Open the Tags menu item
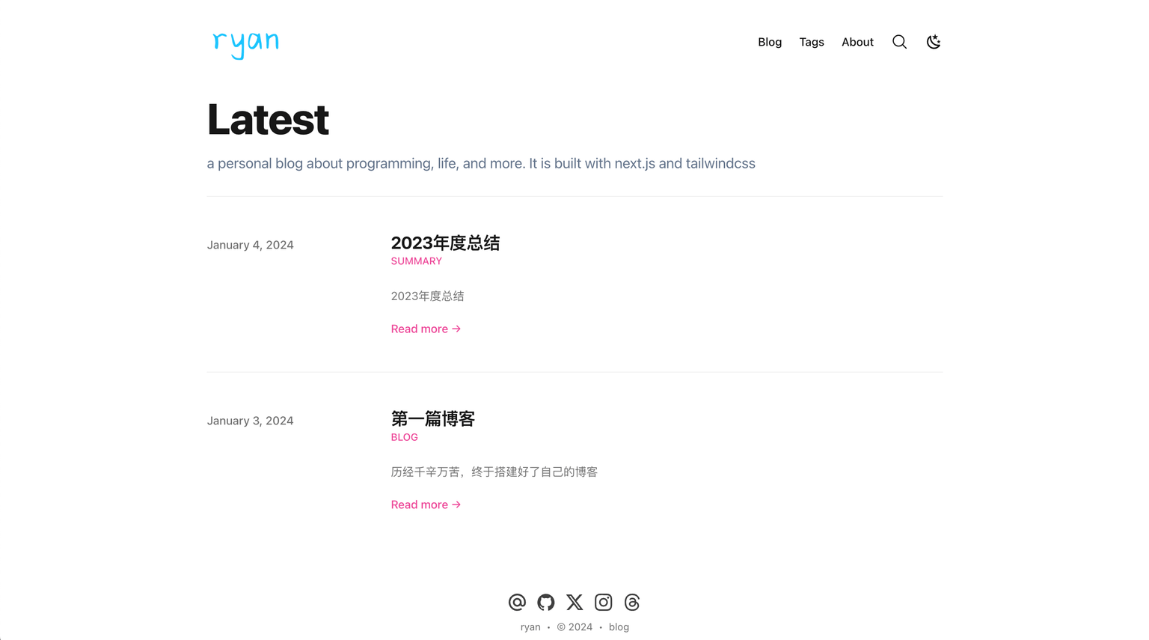The height and width of the screenshot is (640, 1149). 812,42
